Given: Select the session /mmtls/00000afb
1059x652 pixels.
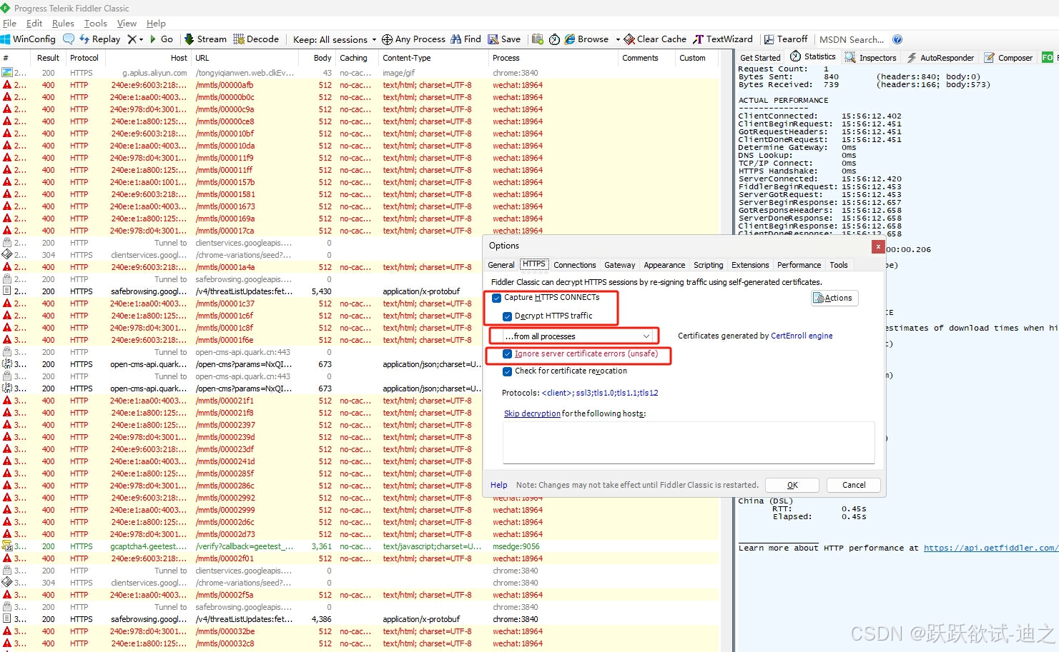Looking at the screenshot, I should coord(359,85).
